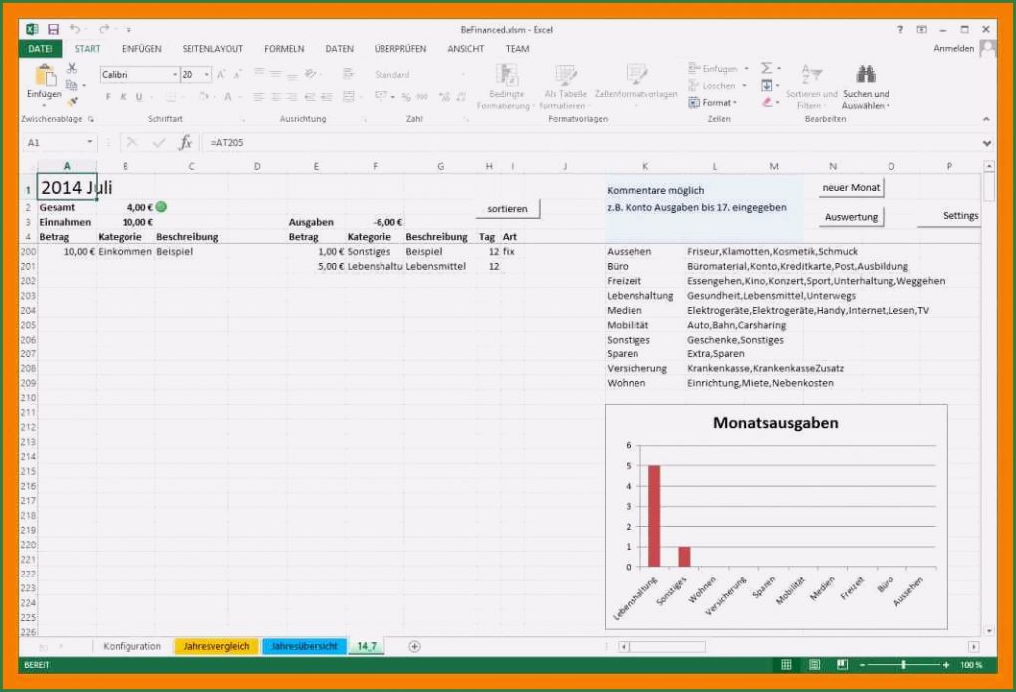The image size is (1016, 692).
Task: Click the Suchen und Auswählen binoculars icon
Action: point(865,75)
